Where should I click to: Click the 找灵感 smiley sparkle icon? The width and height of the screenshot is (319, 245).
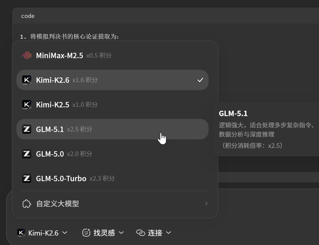coord(86,232)
